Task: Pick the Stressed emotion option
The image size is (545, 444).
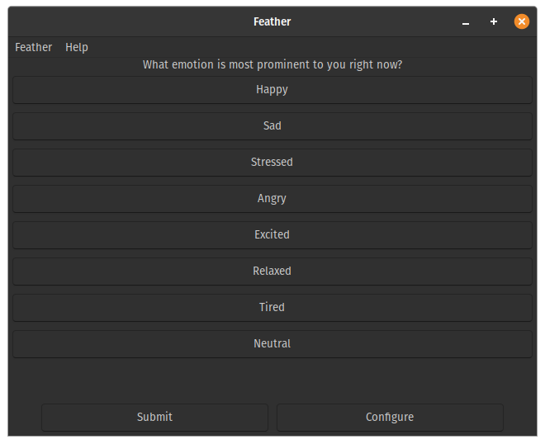Action: pyautogui.click(x=272, y=163)
